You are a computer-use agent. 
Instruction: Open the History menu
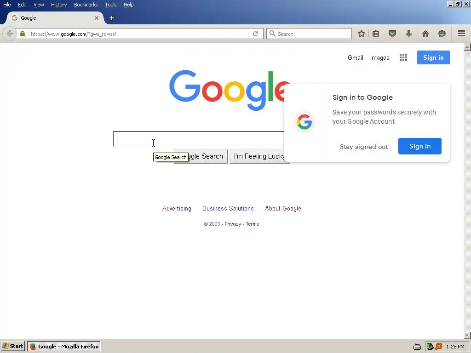[59, 5]
